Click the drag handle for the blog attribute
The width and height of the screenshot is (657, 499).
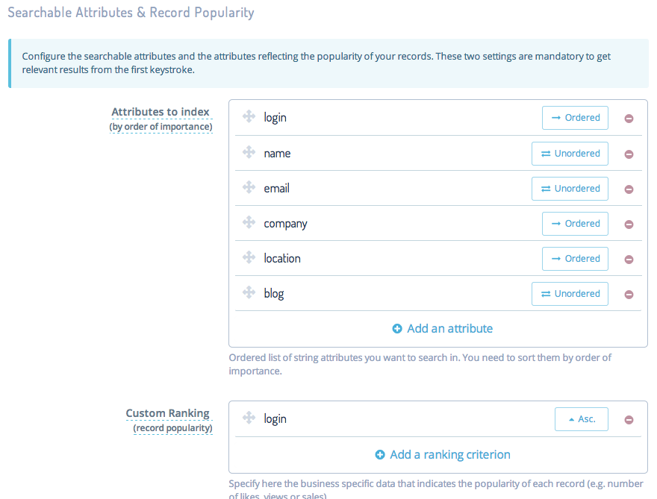(248, 293)
